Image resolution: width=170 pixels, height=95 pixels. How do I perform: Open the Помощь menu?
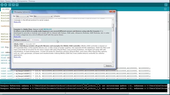click(x=32, y=1)
